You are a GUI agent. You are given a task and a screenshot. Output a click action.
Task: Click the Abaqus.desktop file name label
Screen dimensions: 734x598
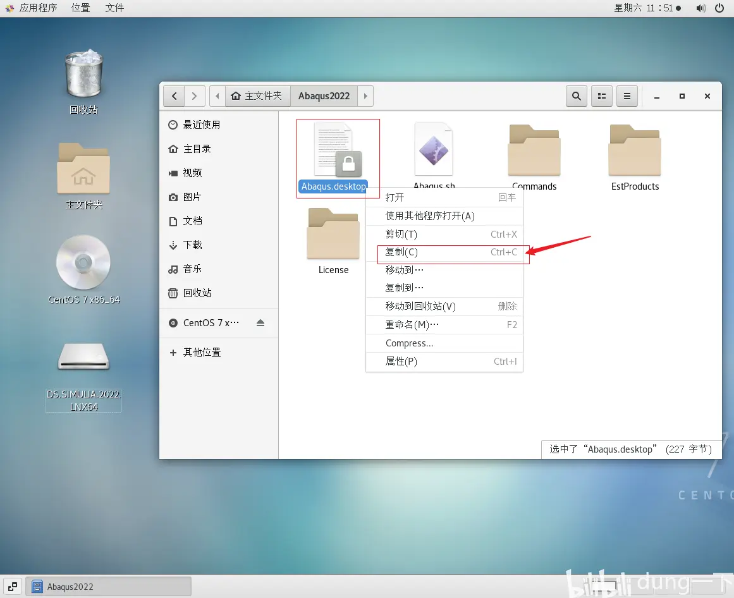pyautogui.click(x=333, y=186)
